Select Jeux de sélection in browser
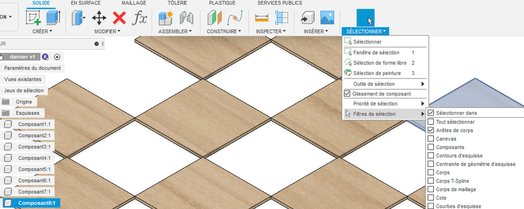 pos(24,91)
